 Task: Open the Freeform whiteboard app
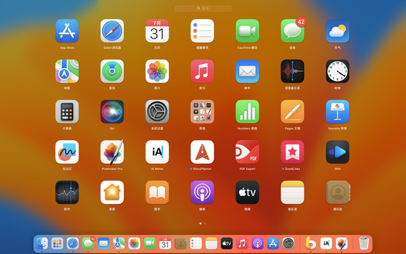[x=67, y=152]
